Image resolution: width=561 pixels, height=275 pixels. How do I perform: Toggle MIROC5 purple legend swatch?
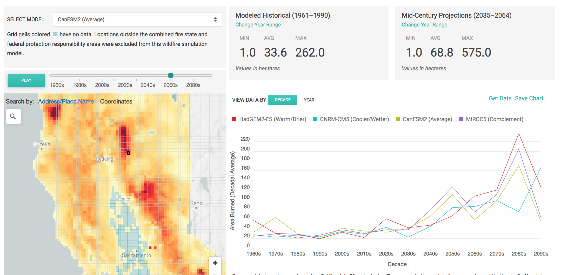[461, 119]
